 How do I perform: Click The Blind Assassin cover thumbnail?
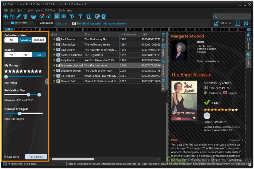[x=184, y=101]
